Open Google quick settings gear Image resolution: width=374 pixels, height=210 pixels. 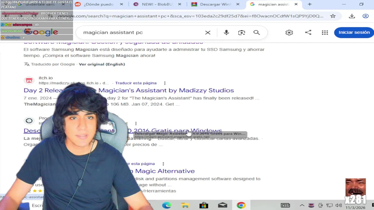point(289,32)
